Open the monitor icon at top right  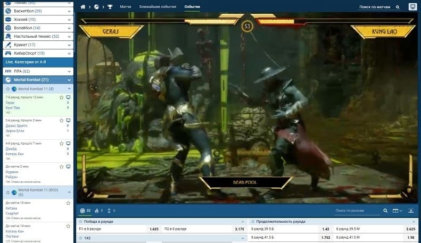pos(412,7)
